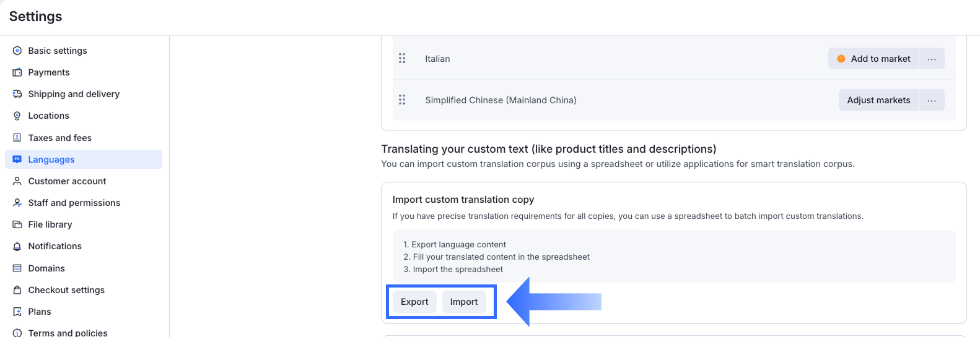The image size is (980, 337).
Task: Open the File library section
Action: pos(50,224)
